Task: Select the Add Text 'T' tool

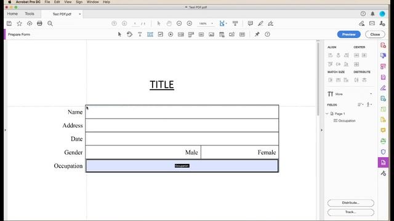Action: [140, 34]
